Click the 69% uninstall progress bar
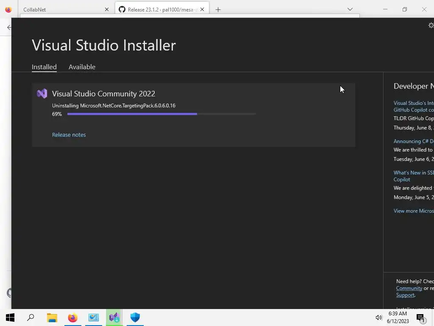 pyautogui.click(x=161, y=114)
